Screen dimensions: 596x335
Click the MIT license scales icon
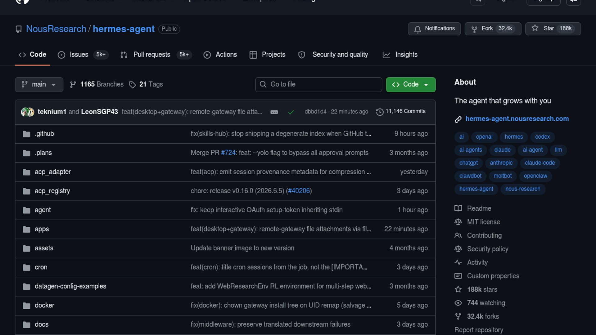click(x=458, y=222)
